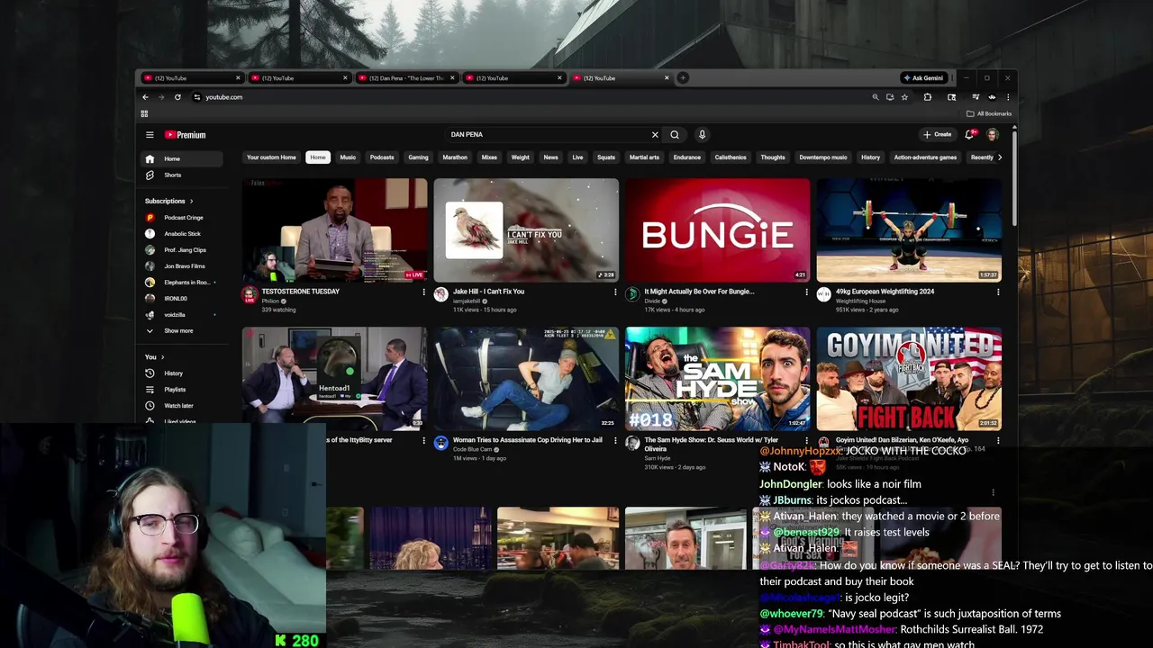
Task: Select the Podcasts filter chip
Action: tap(382, 157)
